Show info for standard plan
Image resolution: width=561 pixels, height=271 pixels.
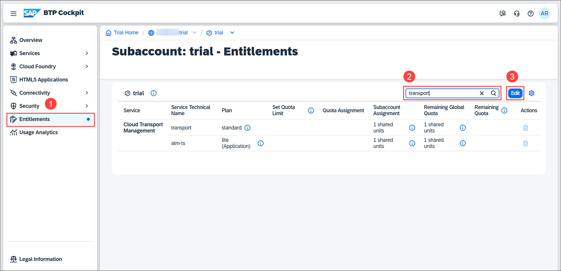[247, 128]
